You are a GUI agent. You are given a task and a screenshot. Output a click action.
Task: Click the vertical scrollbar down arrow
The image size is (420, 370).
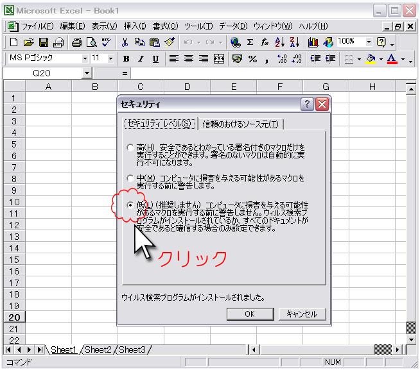tap(411, 339)
